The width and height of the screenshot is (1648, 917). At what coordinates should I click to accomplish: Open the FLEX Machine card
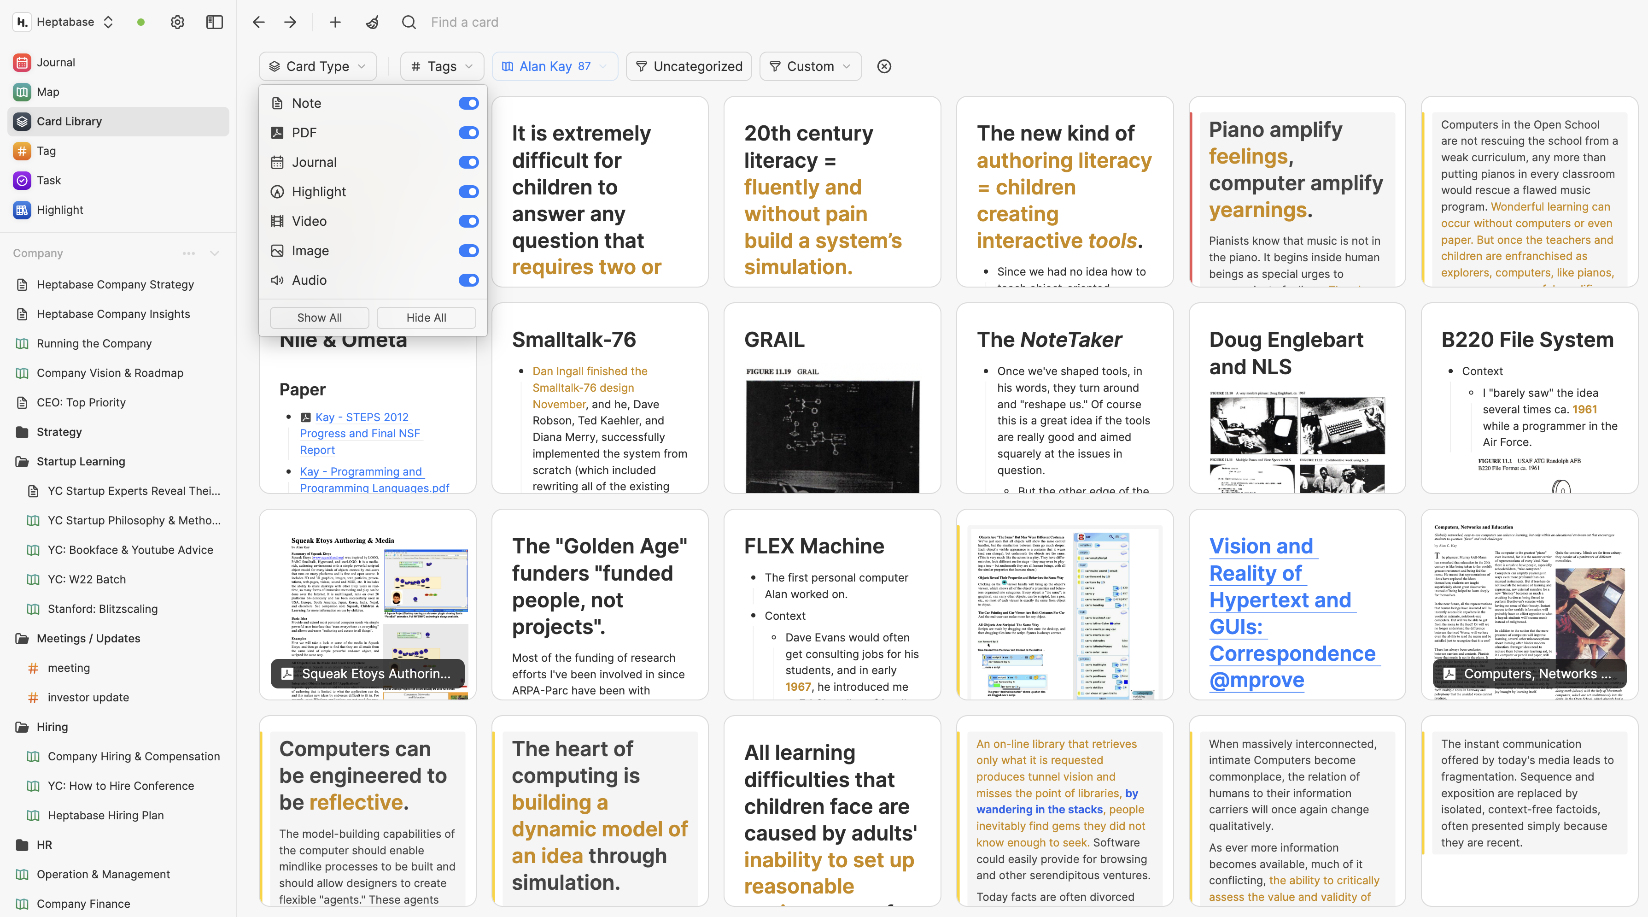coord(832,604)
